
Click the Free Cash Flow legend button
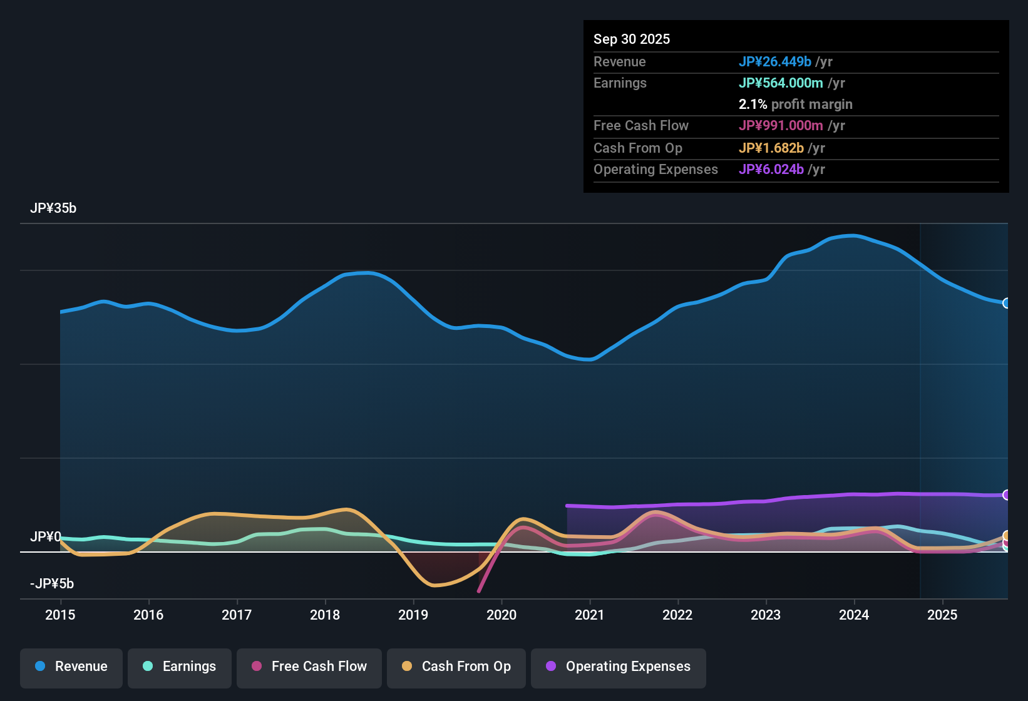[309, 667]
